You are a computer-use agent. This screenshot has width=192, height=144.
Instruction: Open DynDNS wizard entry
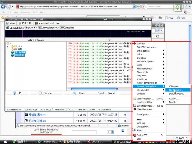[178, 94]
